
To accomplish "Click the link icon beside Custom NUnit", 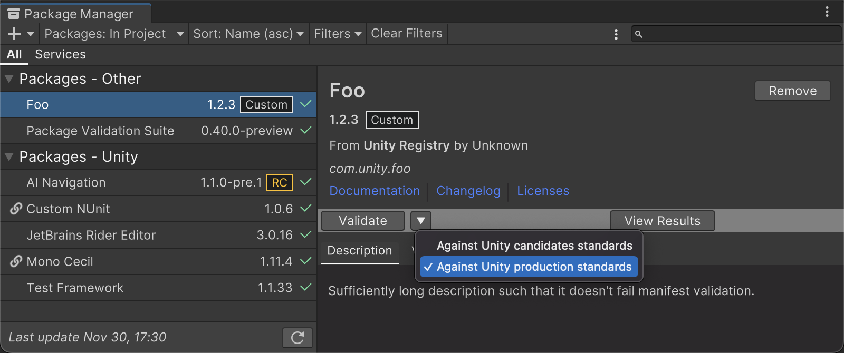I will click(16, 209).
